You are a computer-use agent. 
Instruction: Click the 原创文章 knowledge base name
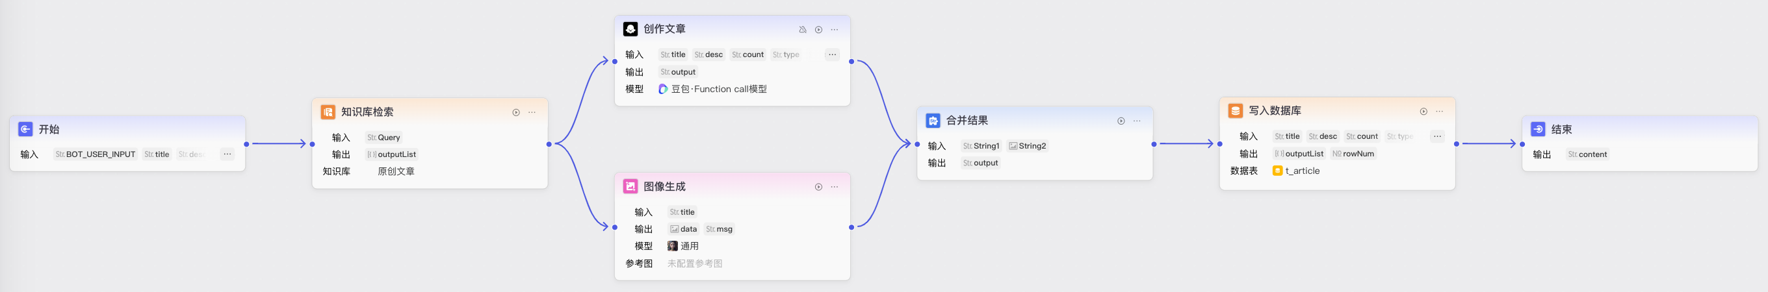pos(396,171)
